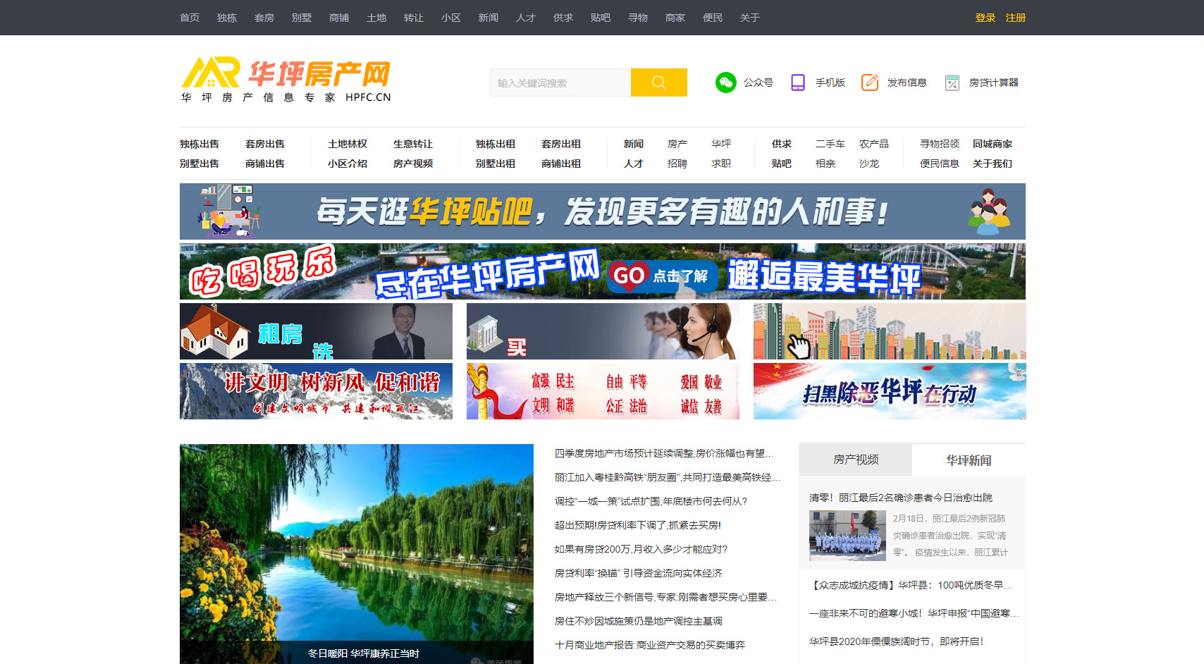Image resolution: width=1204 pixels, height=664 pixels.
Task: Click the 每天逛华坪贴吧 banner
Action: tap(603, 211)
